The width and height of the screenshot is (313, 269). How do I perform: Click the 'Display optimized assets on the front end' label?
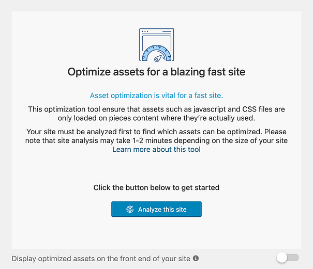coord(101,259)
